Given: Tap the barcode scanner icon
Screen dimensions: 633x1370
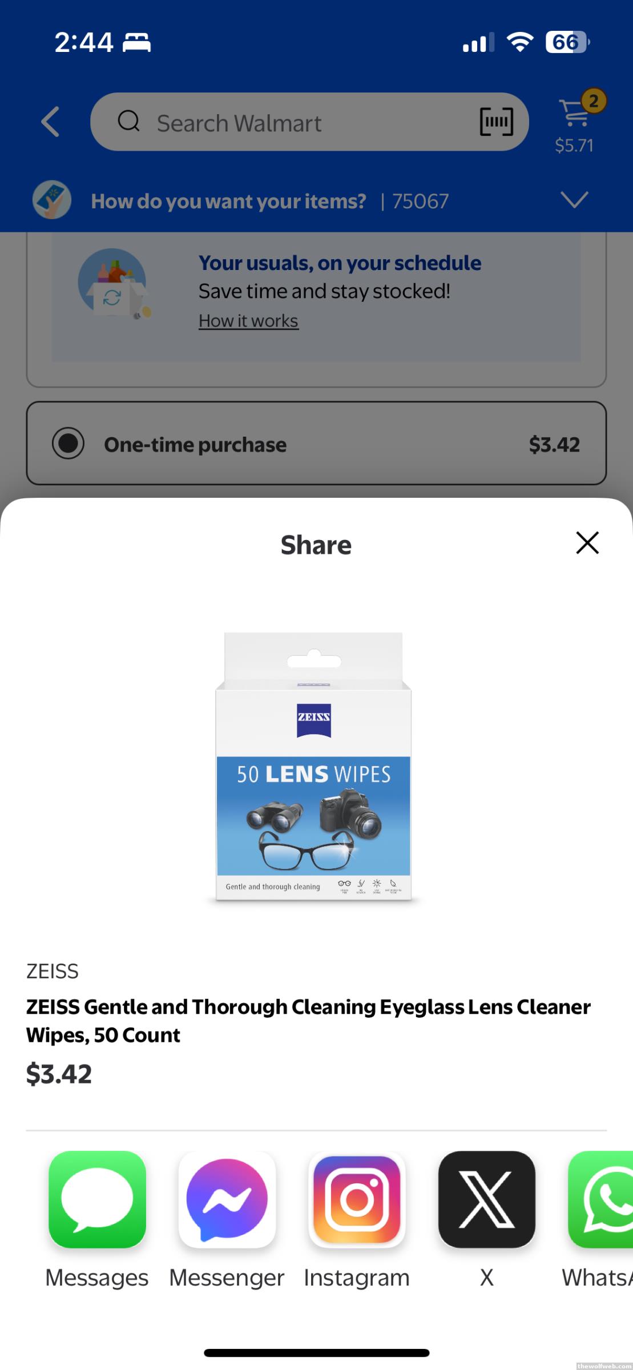Looking at the screenshot, I should coord(497,122).
